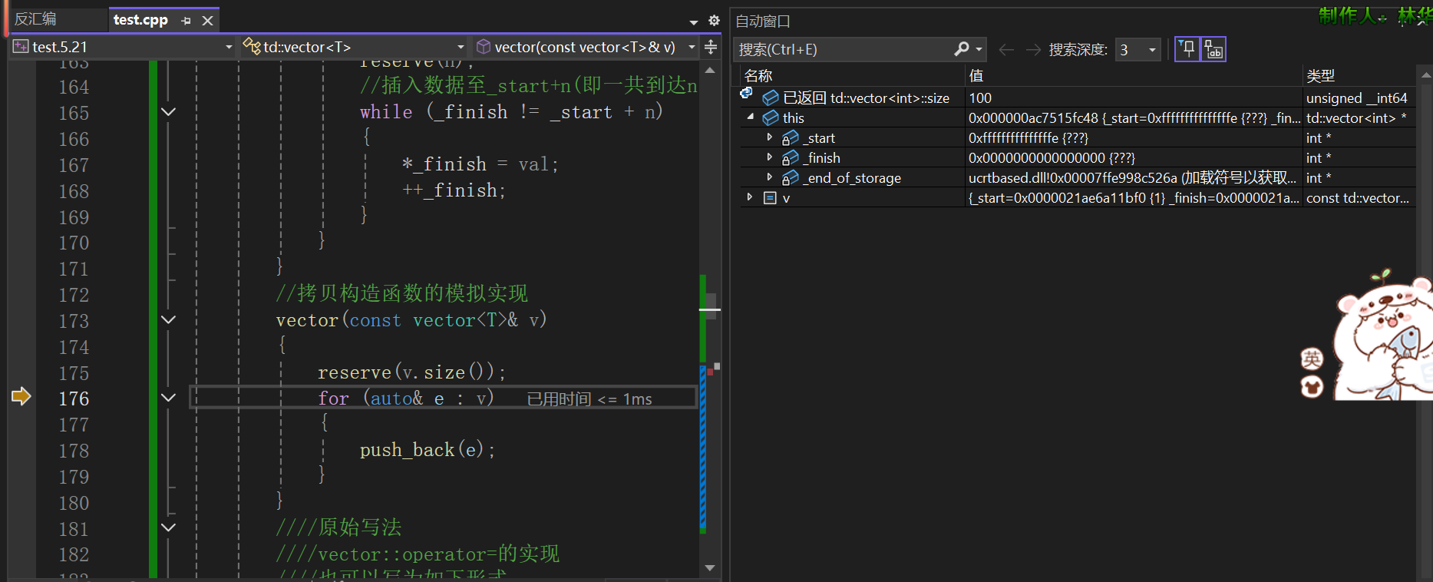The image size is (1433, 582).
Task: Open the editor tab settings gear
Action: click(714, 21)
